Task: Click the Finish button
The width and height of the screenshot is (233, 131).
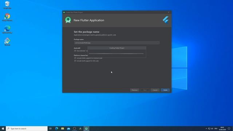Action: 165,90
